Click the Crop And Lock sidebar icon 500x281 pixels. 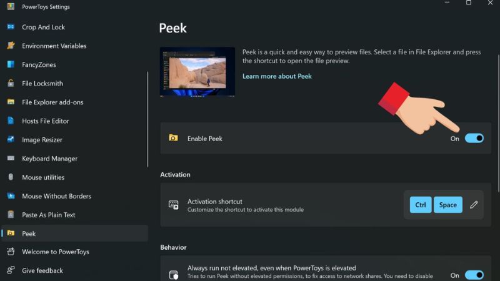tap(11, 27)
